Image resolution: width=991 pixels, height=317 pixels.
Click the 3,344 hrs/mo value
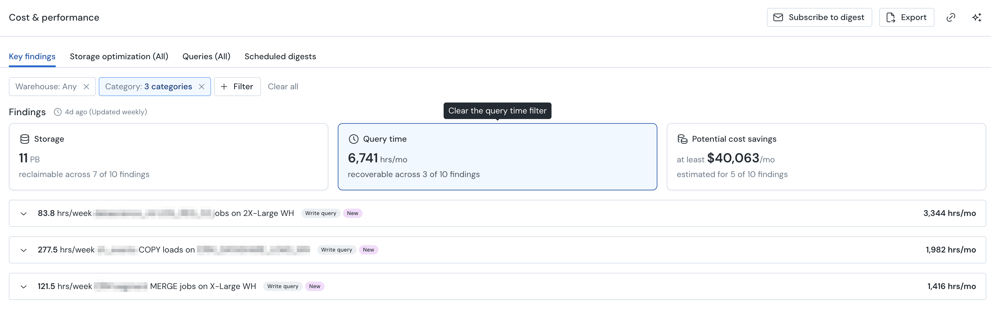pyautogui.click(x=949, y=213)
